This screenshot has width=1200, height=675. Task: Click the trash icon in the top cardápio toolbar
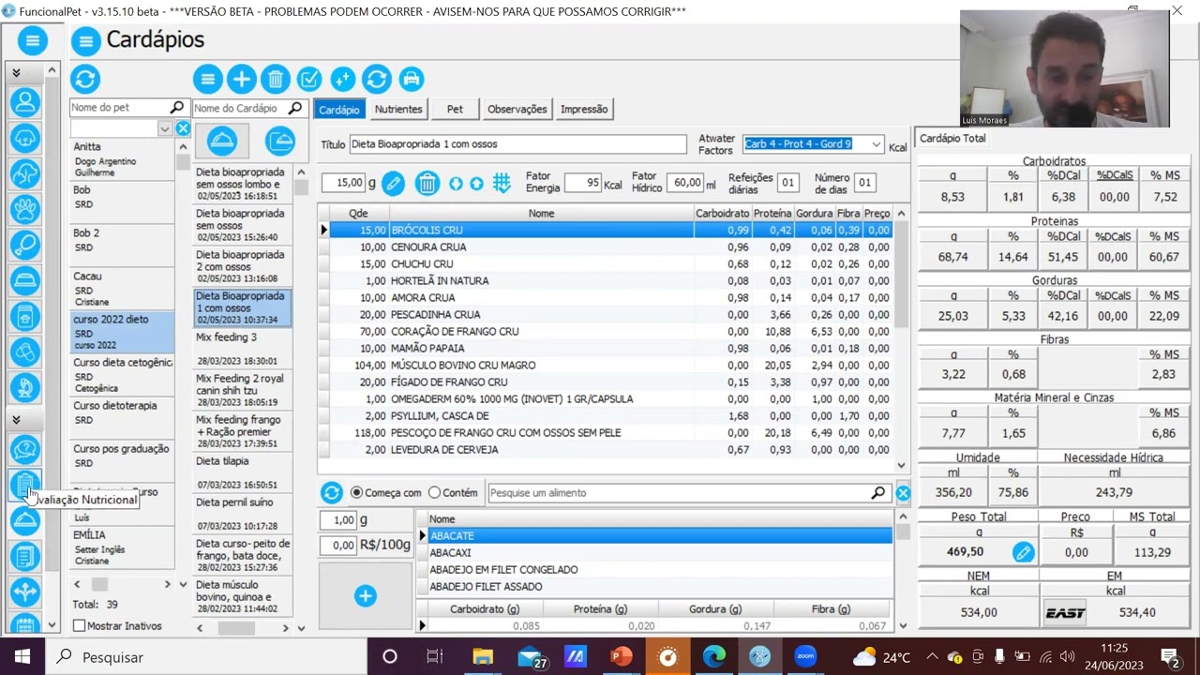pyautogui.click(x=276, y=79)
